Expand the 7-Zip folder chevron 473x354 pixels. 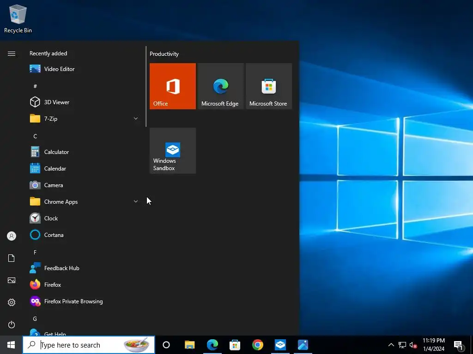[x=136, y=118]
